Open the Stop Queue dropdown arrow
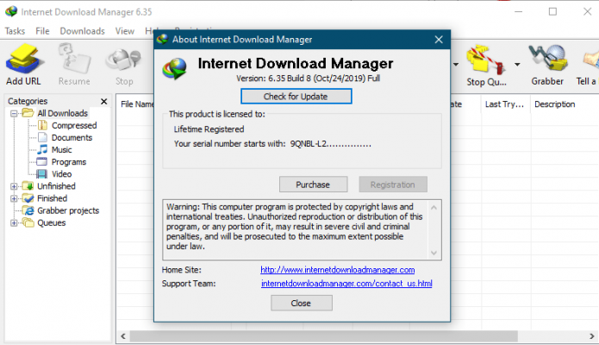Image resolution: width=599 pixels, height=345 pixels. (517, 64)
